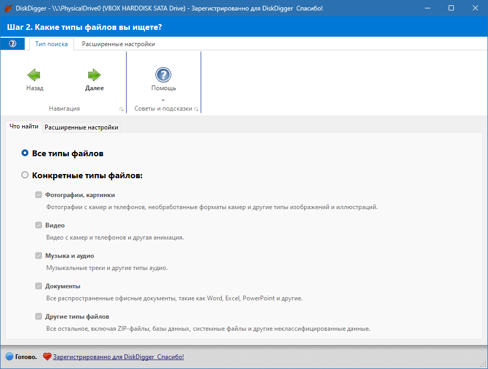This screenshot has width=488, height=369.
Task: Open the Советы и подсказки group launcher
Action: 196,110
